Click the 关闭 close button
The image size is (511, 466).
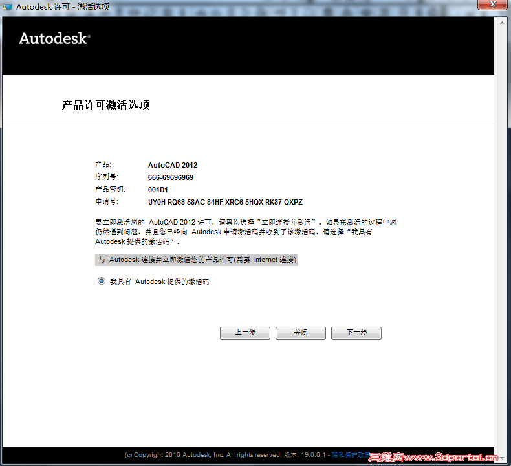click(x=301, y=333)
